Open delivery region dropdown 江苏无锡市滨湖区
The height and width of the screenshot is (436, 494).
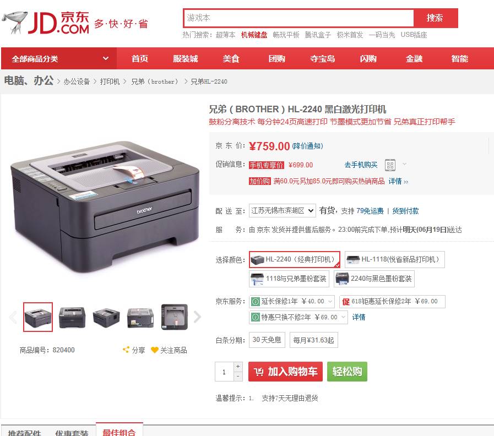tap(283, 210)
